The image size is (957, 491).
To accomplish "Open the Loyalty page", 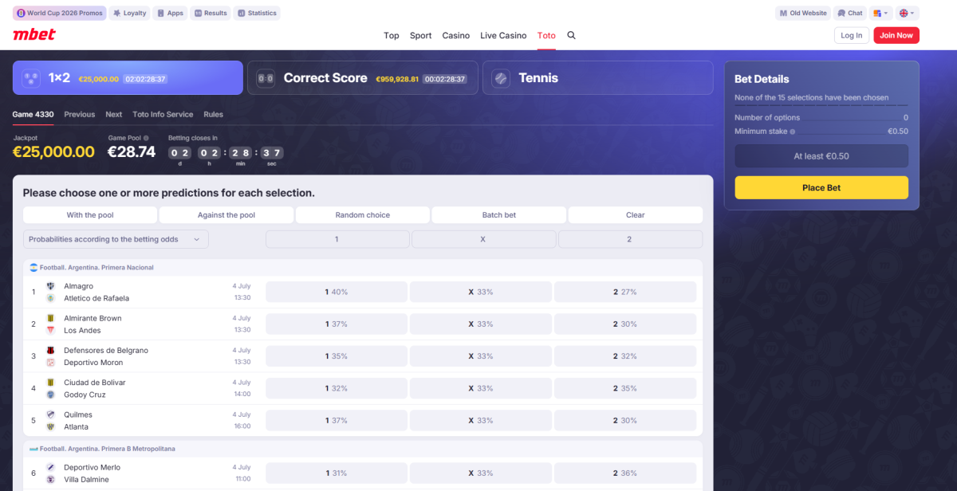I will click(x=130, y=13).
